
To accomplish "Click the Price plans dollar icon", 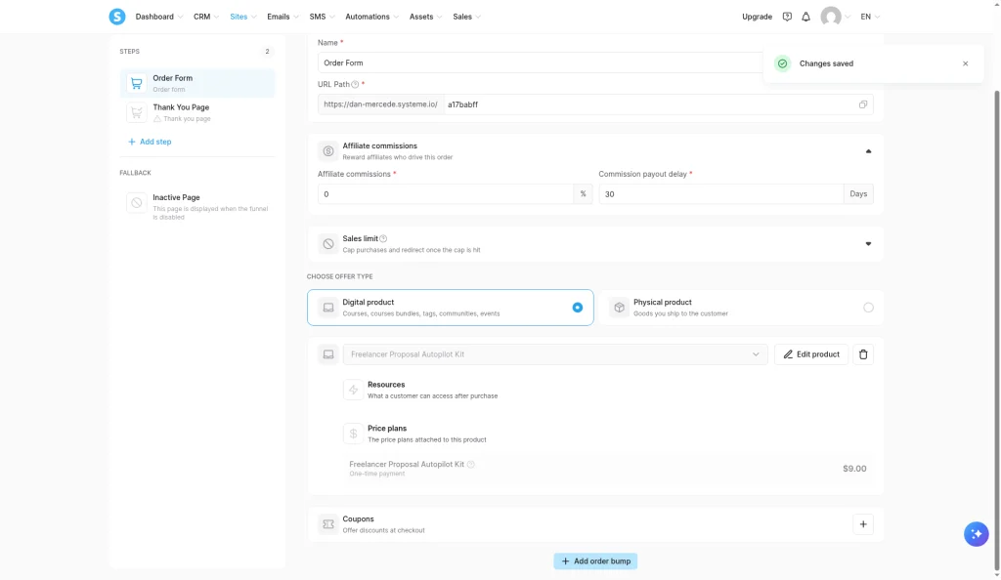I will click(x=353, y=434).
